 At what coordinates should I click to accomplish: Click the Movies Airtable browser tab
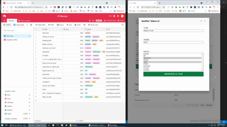click(16, 3)
